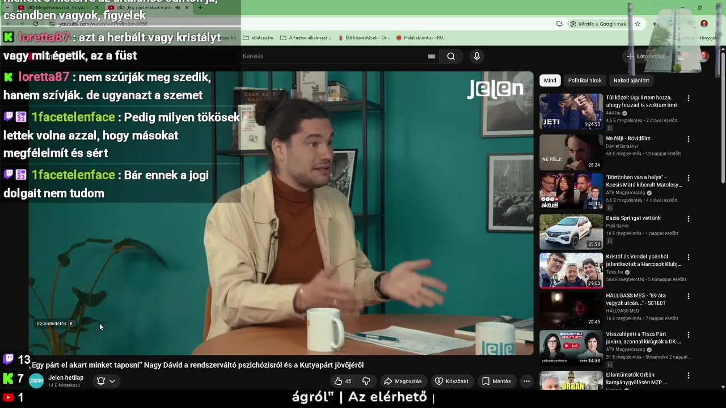The height and width of the screenshot is (408, 726).
Task: Click the Telex.hu channel name under Kristóf és Vendel
Action: coord(614,272)
